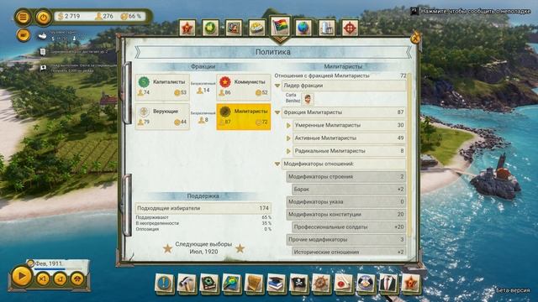This screenshot has width=538, height=302.
Task: Open the building overview almanac tab
Action: pos(327,28)
